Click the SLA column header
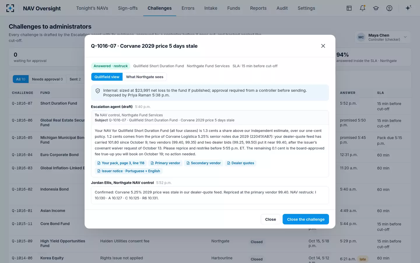Screen dimensions: 420x263 [x=380, y=93]
